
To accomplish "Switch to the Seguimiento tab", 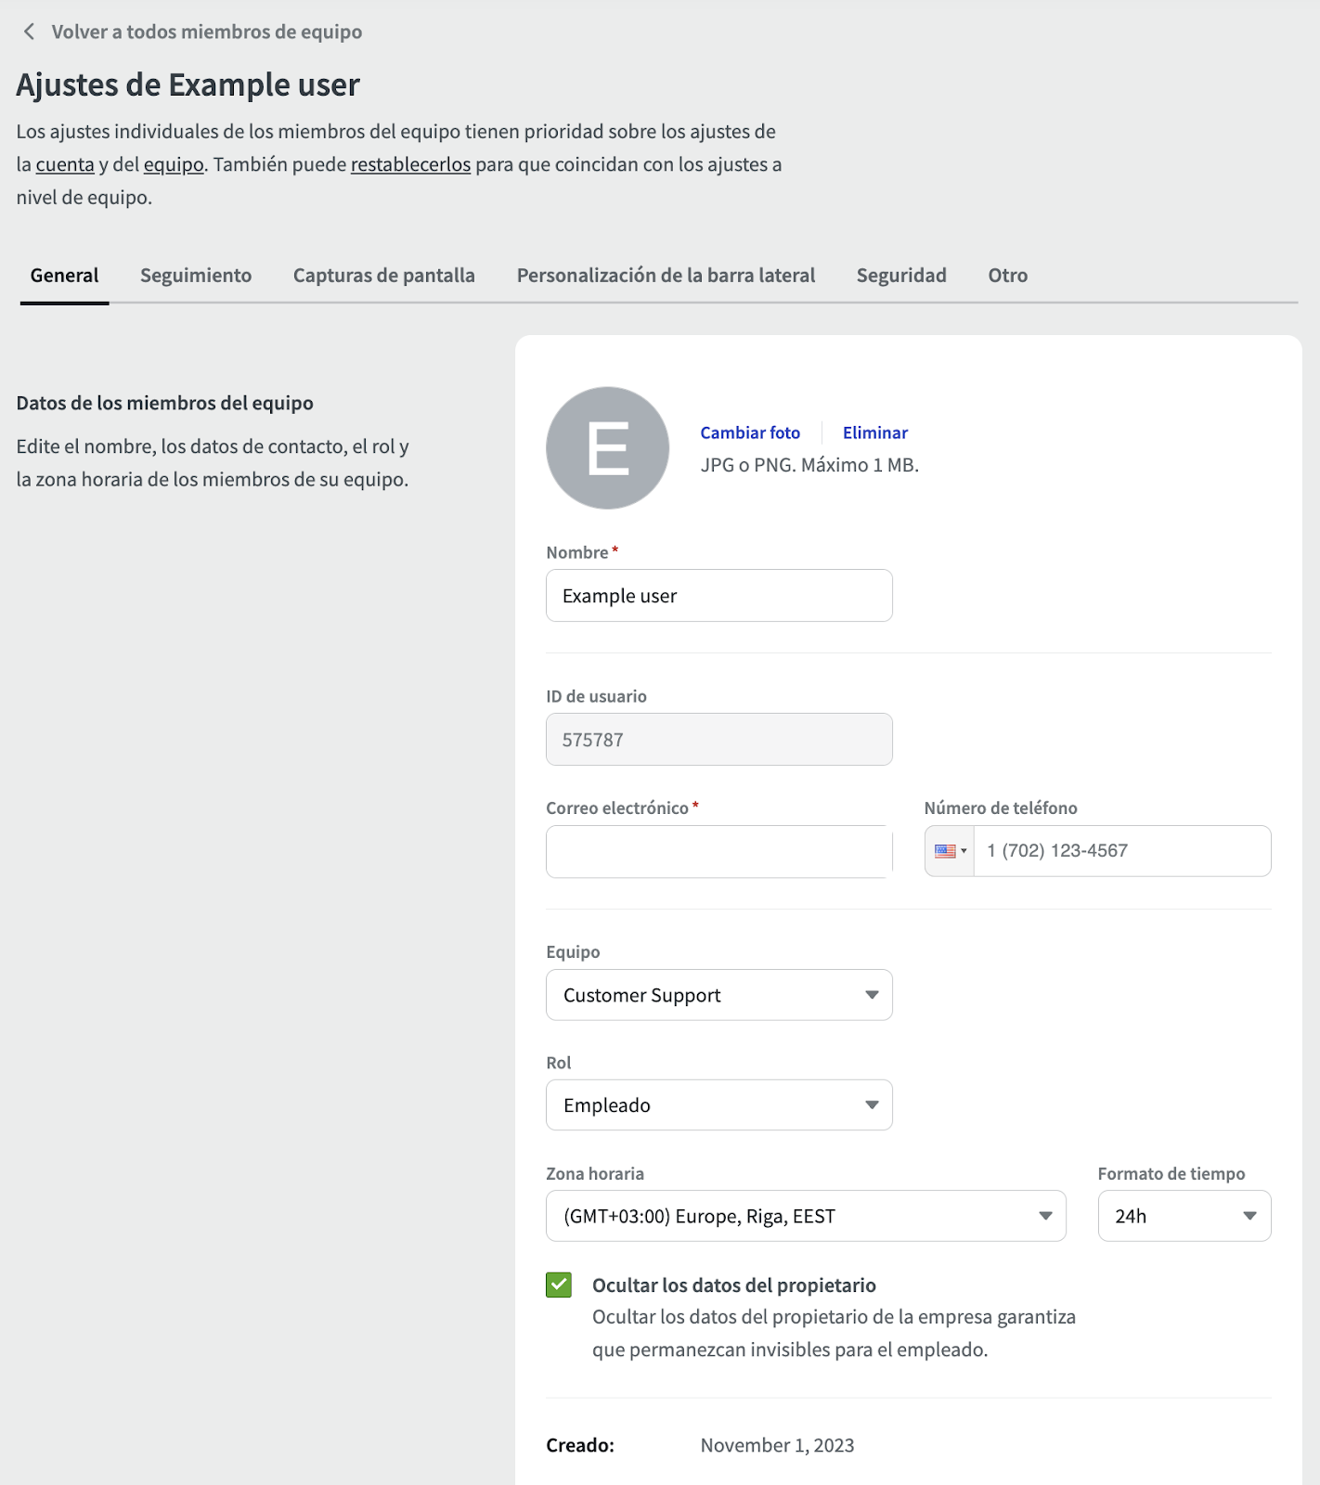I will click(196, 276).
